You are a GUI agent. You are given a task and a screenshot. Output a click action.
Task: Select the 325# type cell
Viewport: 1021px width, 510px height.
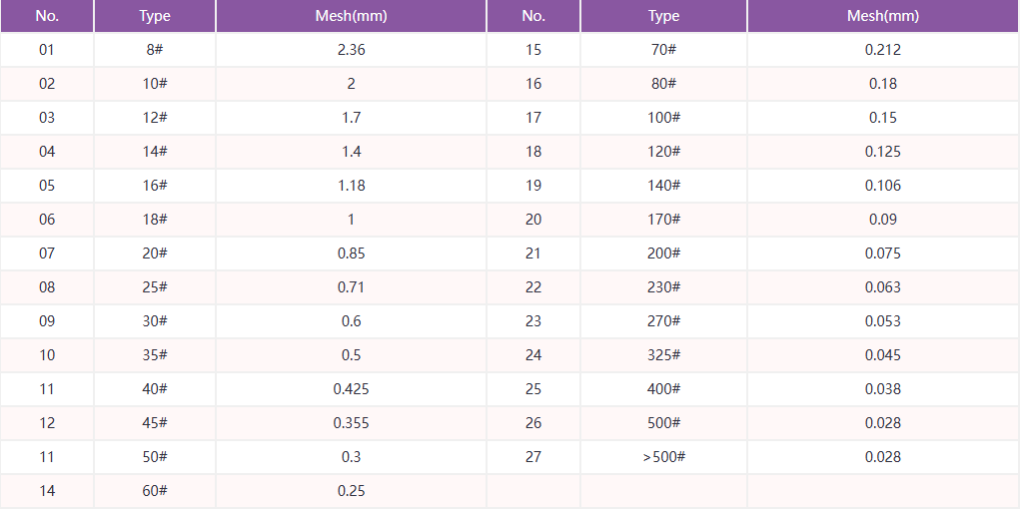[x=663, y=355]
